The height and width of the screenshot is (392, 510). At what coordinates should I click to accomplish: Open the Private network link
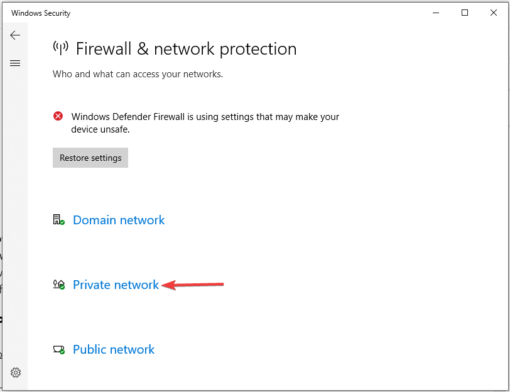click(116, 285)
